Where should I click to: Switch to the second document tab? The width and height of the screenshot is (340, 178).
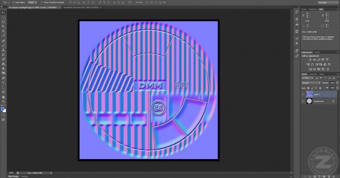tap(81, 7)
